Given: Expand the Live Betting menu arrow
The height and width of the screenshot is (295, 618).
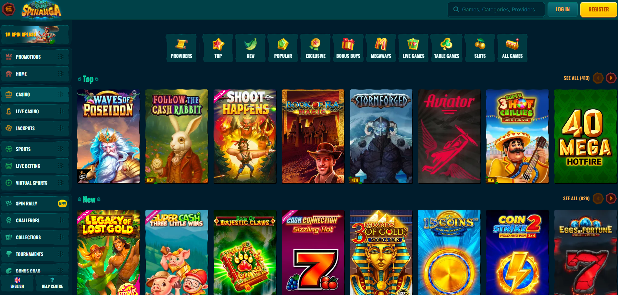Looking at the screenshot, I should tap(60, 166).
